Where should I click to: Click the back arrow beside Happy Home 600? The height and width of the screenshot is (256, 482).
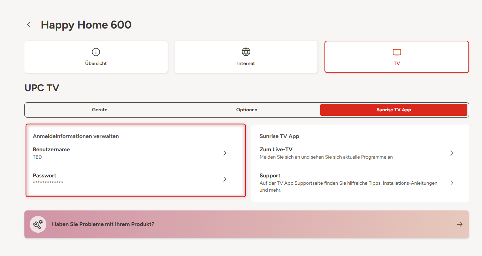[x=29, y=24]
